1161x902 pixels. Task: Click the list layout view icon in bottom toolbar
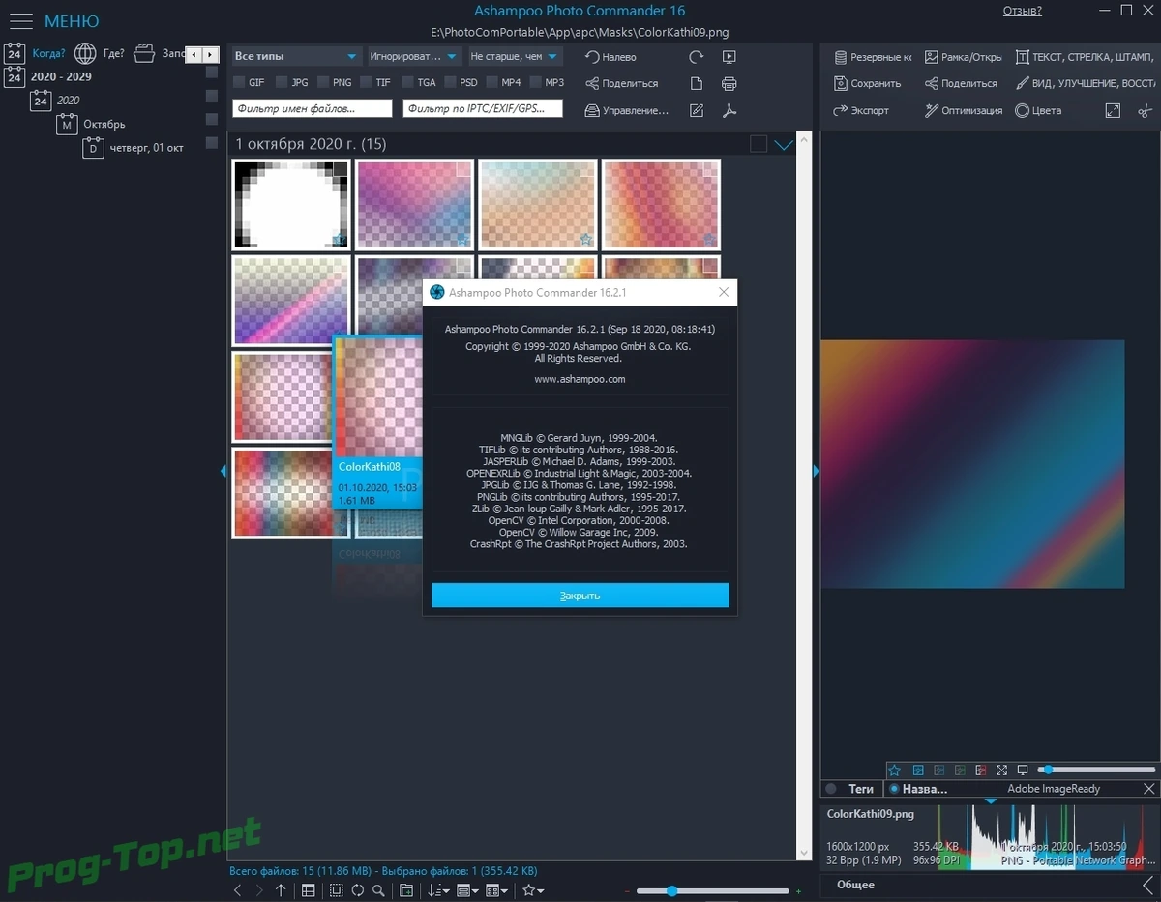tap(309, 890)
